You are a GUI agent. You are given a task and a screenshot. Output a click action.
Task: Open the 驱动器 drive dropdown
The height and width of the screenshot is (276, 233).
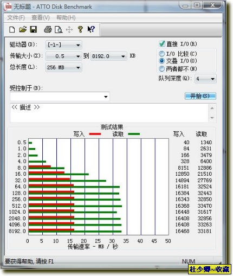[x=64, y=45]
